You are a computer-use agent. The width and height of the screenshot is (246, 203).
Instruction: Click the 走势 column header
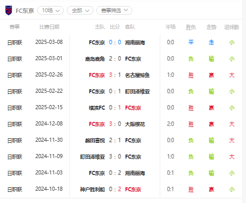pos(211,27)
